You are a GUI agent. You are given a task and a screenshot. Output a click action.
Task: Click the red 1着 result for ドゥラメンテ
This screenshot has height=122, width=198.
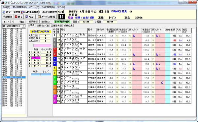(x=174, y=40)
